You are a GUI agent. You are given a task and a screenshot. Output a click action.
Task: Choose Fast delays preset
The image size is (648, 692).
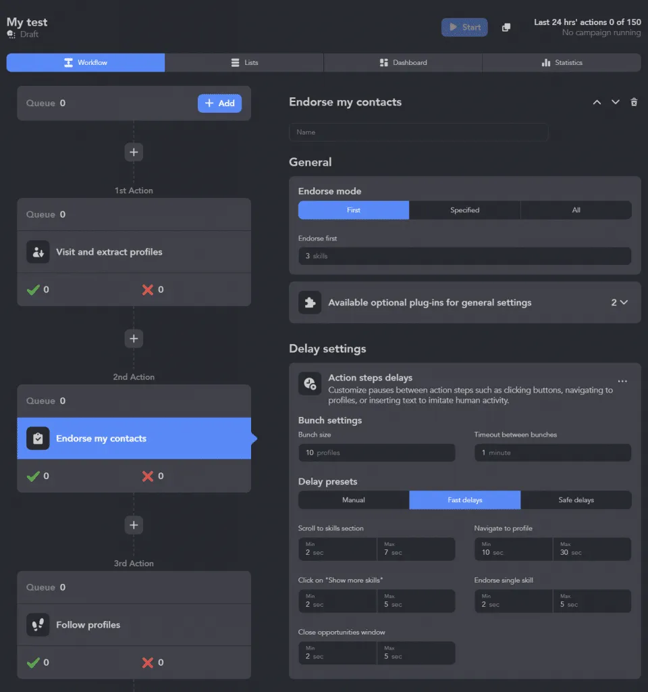coord(464,500)
